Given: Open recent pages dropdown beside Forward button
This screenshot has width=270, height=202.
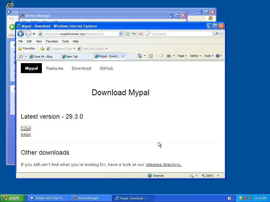Looking at the screenshot, I should tap(34, 34).
